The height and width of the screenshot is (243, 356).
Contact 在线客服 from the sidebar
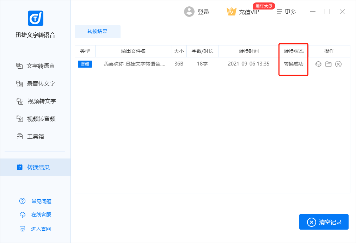click(41, 214)
